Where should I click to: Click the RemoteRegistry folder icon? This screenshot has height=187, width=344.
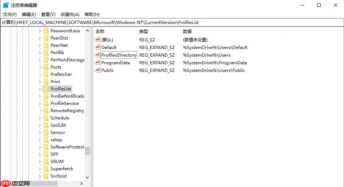coord(46,111)
